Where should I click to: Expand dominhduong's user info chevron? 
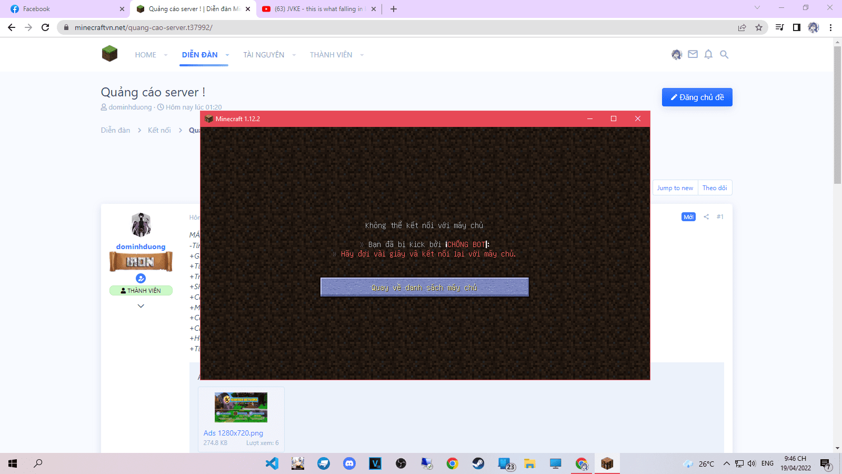(x=141, y=306)
